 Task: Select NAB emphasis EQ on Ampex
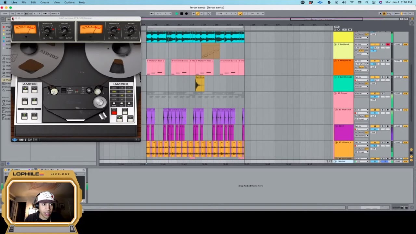[x=24, y=116]
